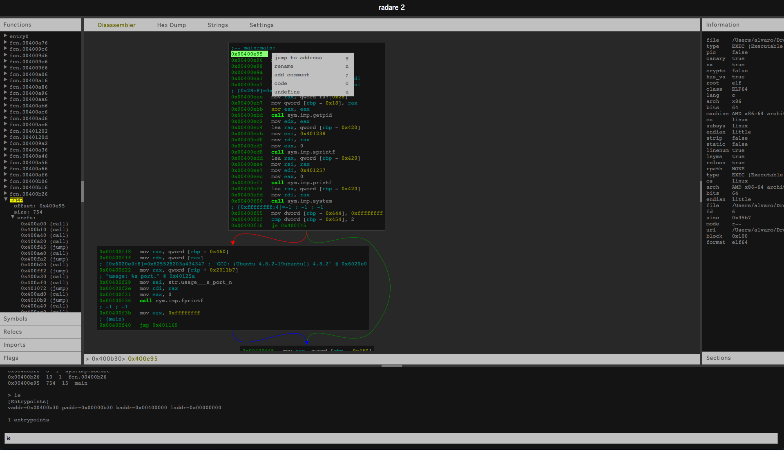Choose 'rename' in context menu

click(x=313, y=66)
